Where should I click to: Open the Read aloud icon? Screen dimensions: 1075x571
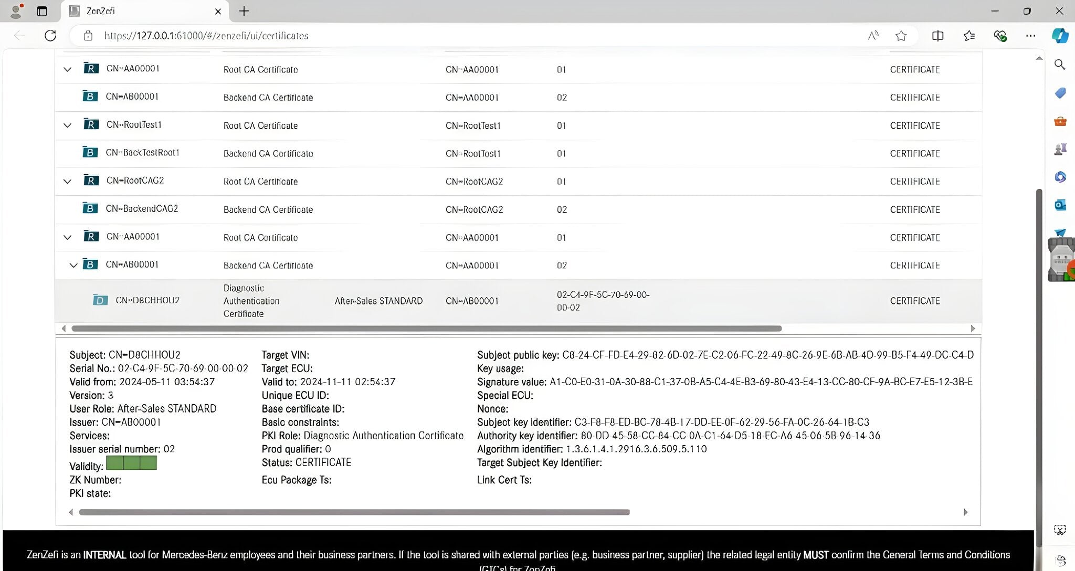coord(873,36)
